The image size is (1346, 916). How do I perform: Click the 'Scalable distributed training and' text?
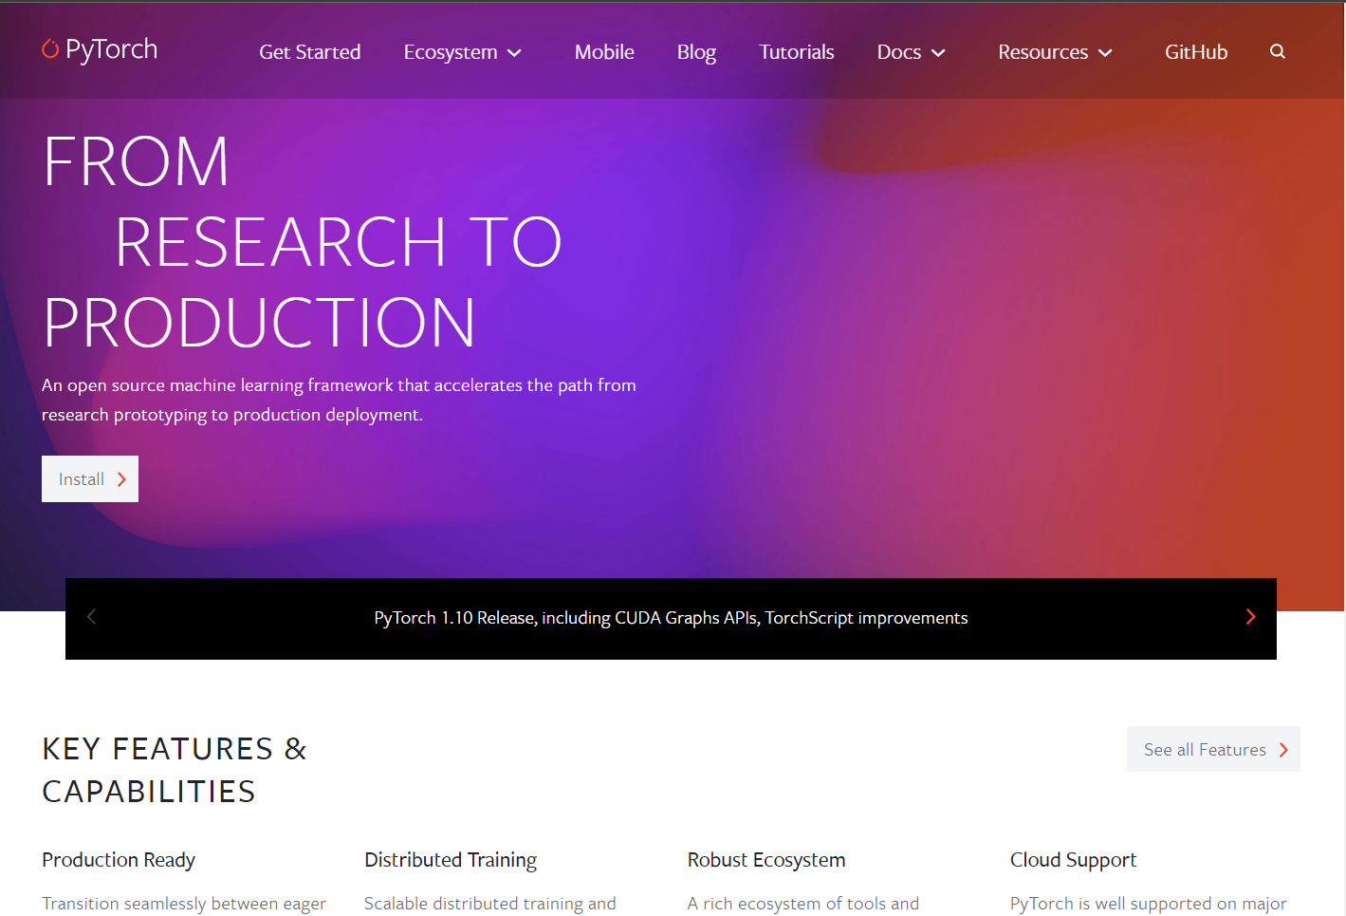[490, 904]
